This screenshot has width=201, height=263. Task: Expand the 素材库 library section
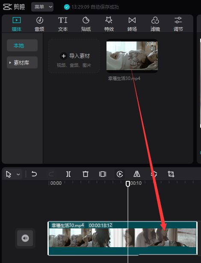click(22, 62)
